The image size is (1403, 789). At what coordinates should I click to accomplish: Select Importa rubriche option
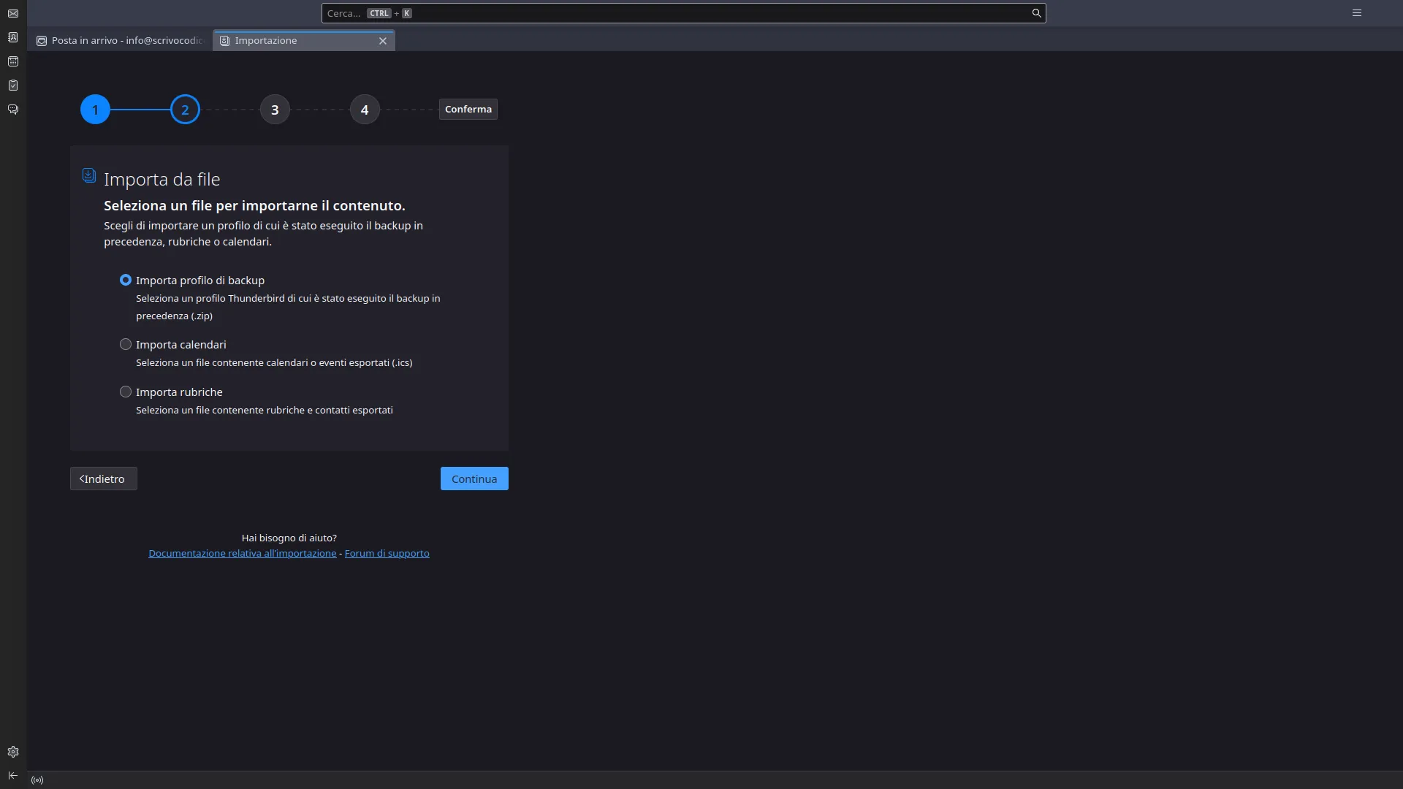coord(125,392)
